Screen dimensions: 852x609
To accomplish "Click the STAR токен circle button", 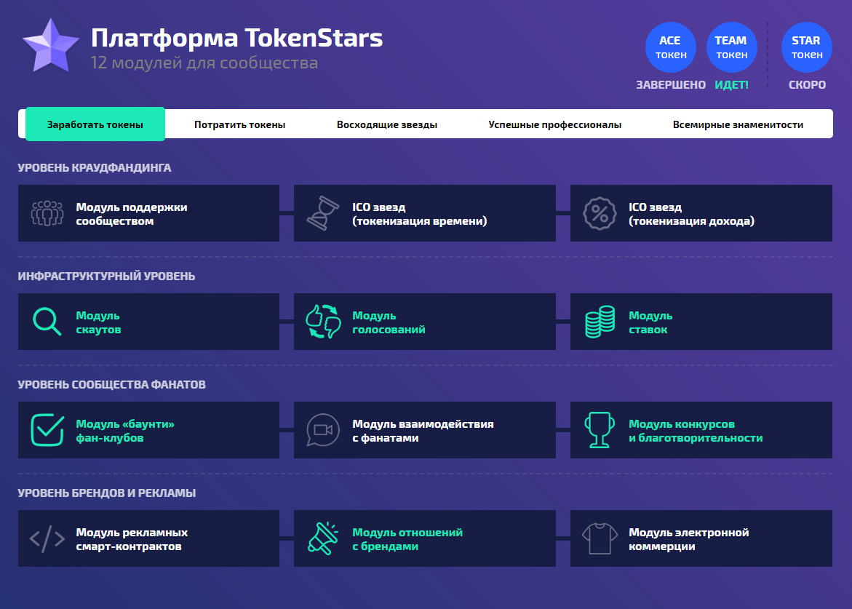I will [x=806, y=47].
